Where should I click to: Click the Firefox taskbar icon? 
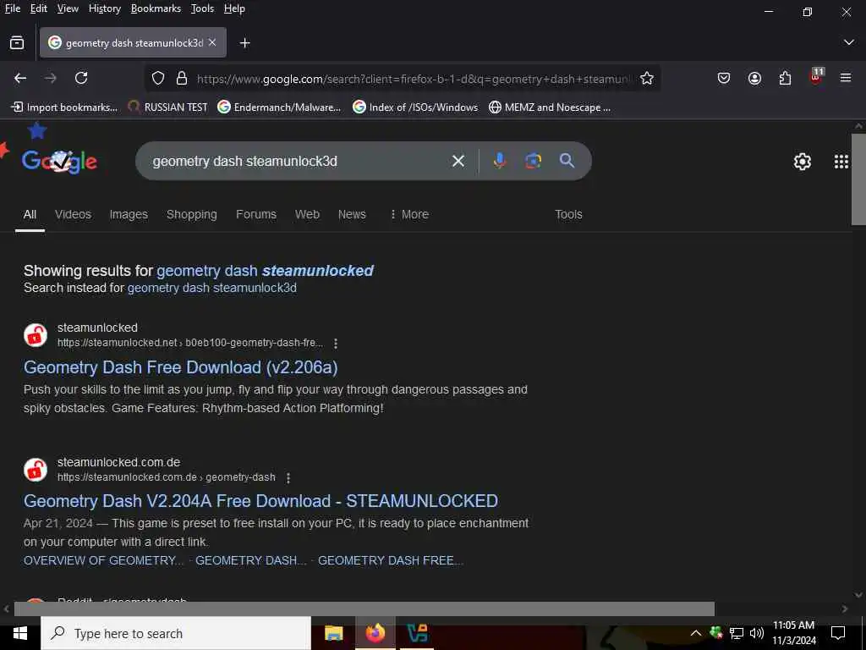(375, 633)
